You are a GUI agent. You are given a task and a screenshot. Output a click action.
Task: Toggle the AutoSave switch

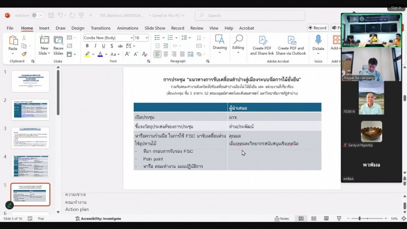[38, 16]
